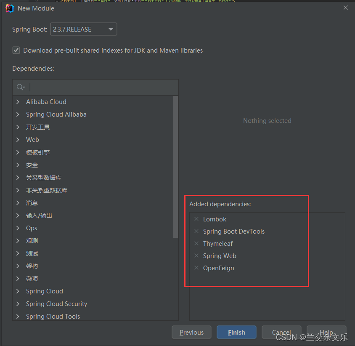This screenshot has width=355, height=346.
Task: Select the Spring Cloud Security tree item
Action: tap(56, 304)
